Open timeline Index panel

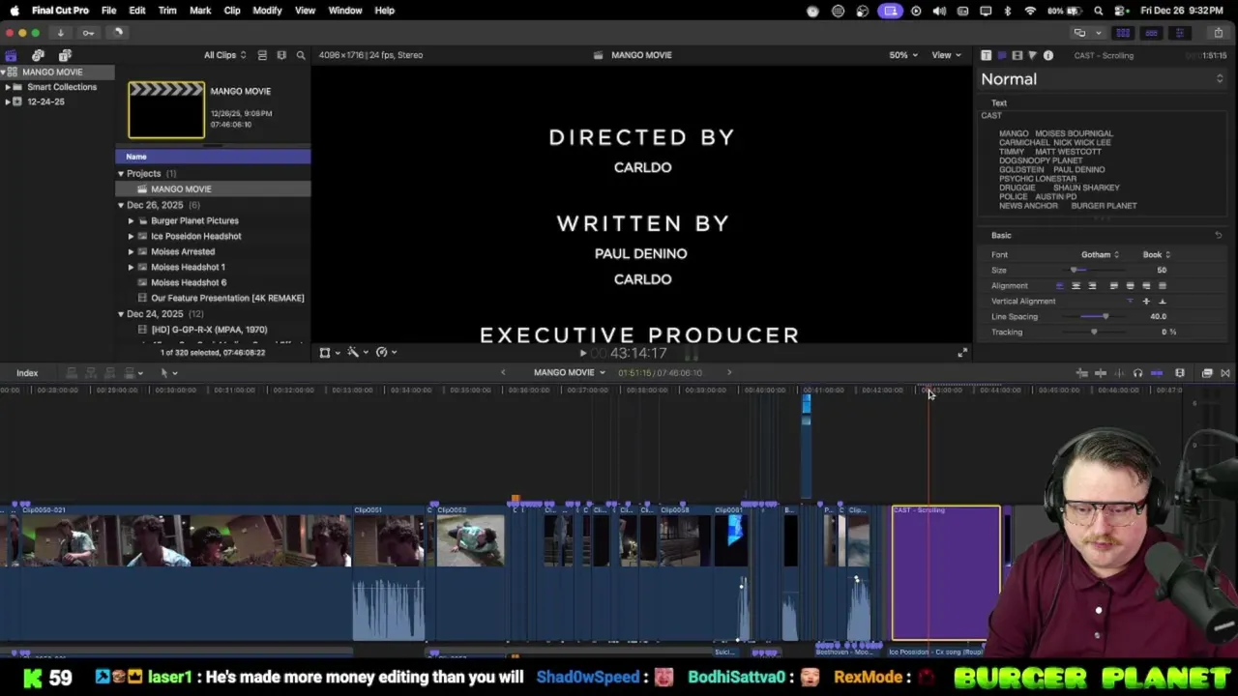pyautogui.click(x=27, y=373)
